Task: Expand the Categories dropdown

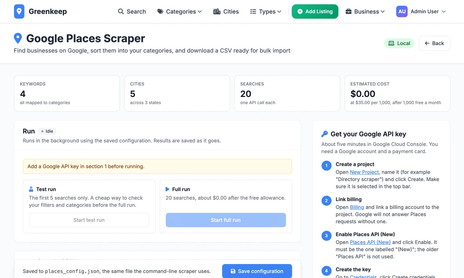Action: (179, 11)
